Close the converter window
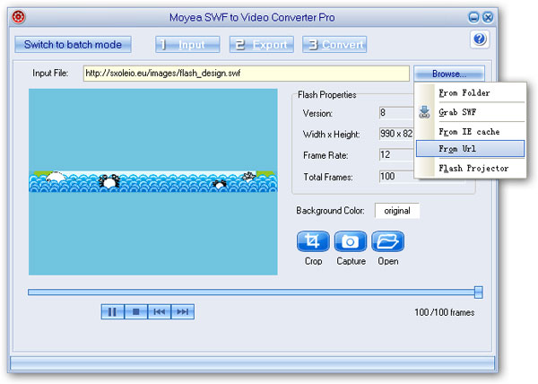 click(x=488, y=17)
